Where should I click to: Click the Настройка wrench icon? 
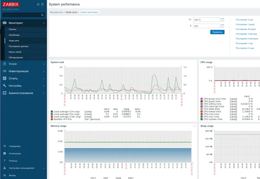(x=5, y=86)
